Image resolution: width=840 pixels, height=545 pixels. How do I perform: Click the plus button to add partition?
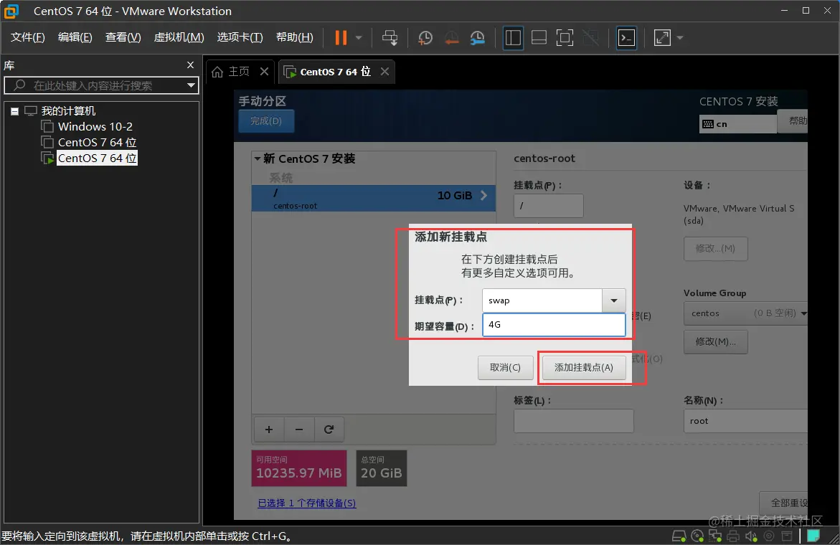click(x=269, y=430)
